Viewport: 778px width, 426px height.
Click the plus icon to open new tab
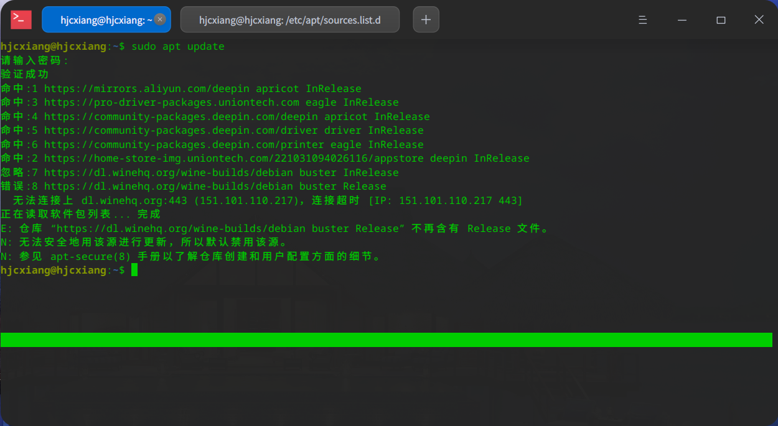click(x=426, y=19)
